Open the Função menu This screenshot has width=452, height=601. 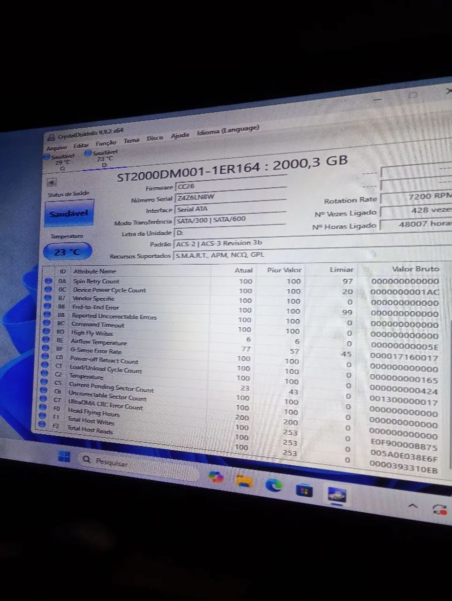[106, 144]
